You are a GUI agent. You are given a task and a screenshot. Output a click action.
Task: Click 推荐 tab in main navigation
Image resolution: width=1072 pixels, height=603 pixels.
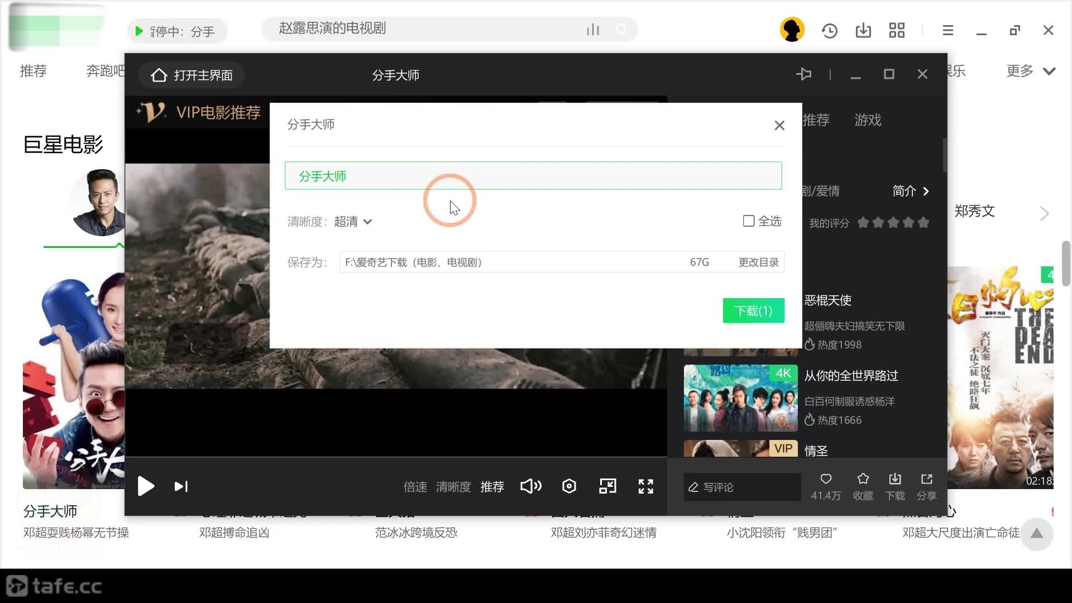tap(33, 71)
